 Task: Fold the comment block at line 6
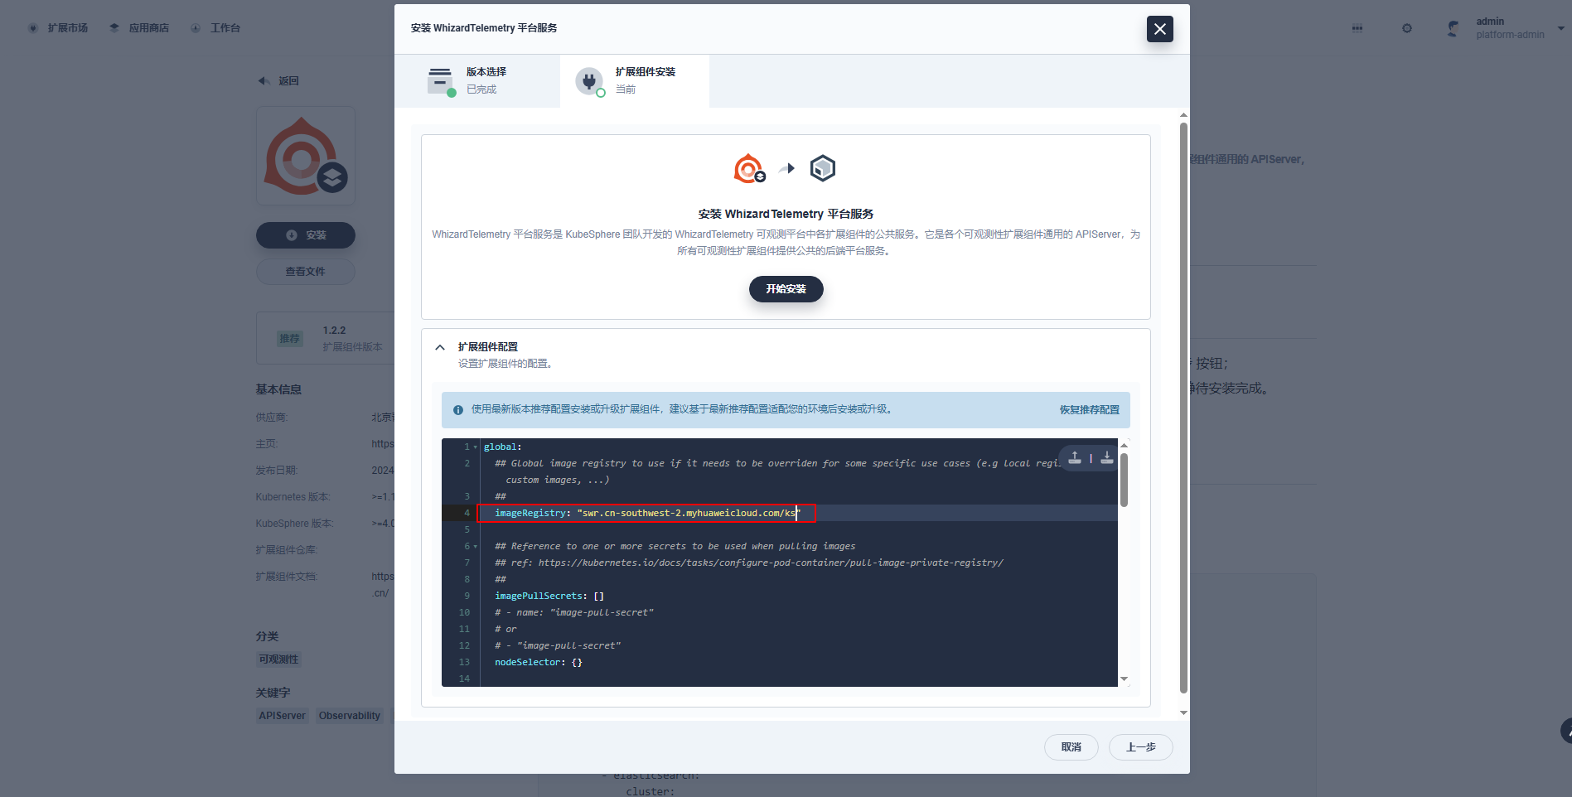pos(476,547)
